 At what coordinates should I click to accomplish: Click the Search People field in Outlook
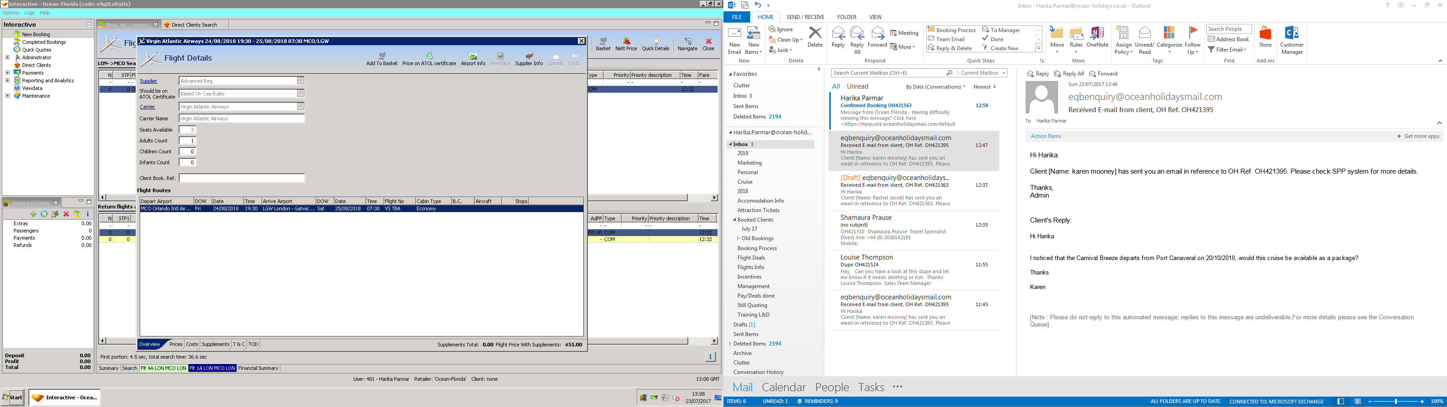[x=1229, y=29]
